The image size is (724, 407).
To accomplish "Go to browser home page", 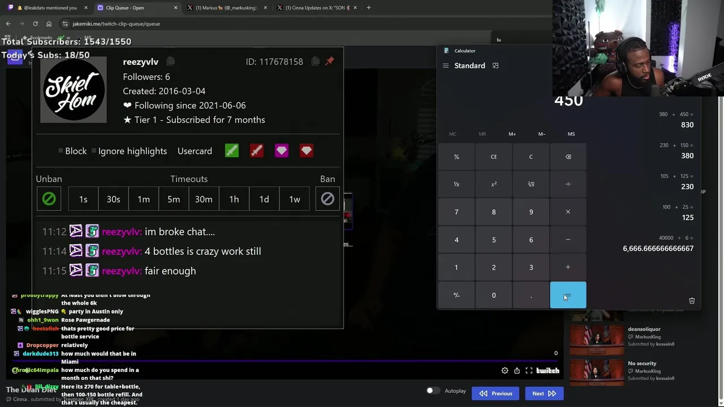I will coord(49,24).
